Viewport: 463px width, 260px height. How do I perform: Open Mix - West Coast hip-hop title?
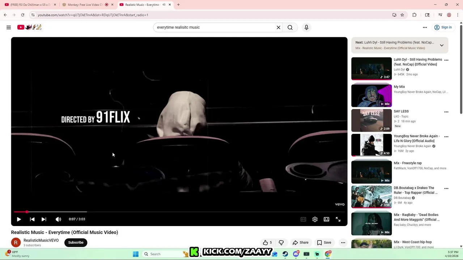click(413, 242)
